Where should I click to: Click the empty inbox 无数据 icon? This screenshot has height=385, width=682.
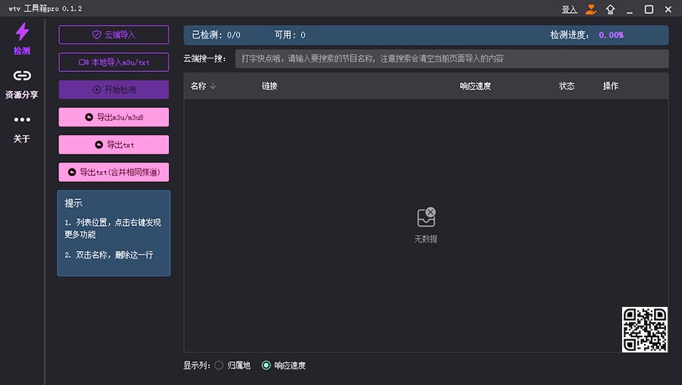426,218
